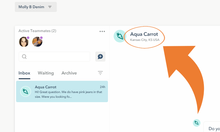The height and width of the screenshot is (132, 220).
Task: Open Aqua Carrot contact name in header
Action: pyautogui.click(x=144, y=34)
